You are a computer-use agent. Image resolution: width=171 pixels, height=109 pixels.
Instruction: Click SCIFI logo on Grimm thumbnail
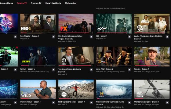tap(26, 61)
